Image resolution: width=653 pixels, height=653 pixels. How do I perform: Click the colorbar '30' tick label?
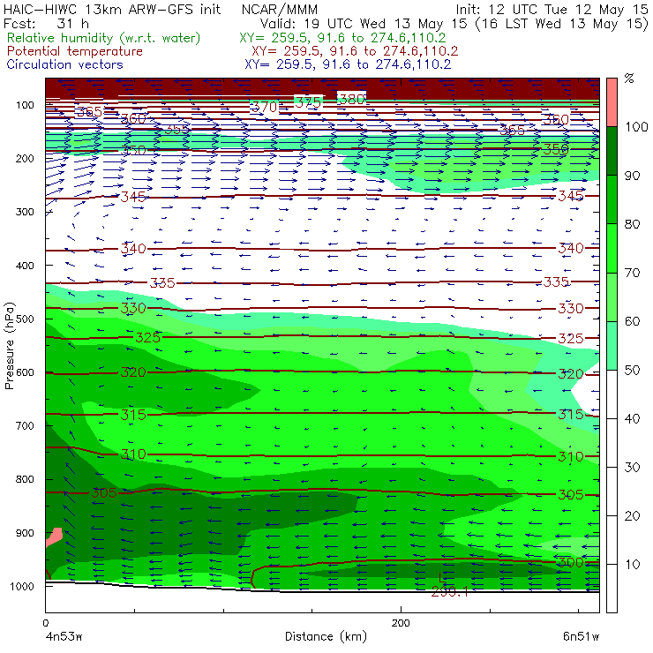pyautogui.click(x=632, y=468)
